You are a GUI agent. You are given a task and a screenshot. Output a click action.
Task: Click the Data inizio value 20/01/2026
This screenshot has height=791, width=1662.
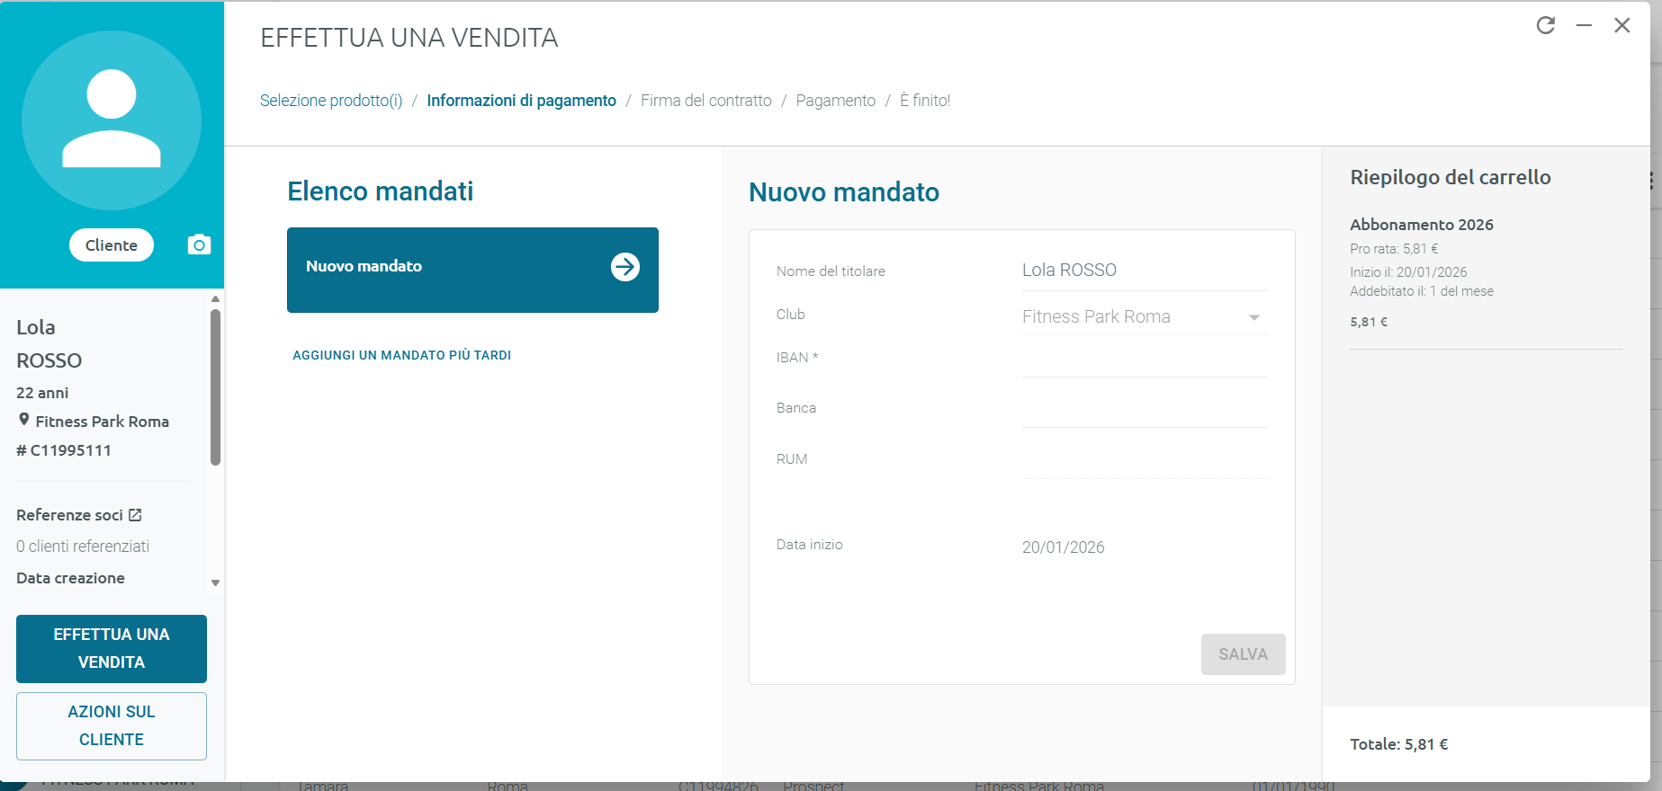pyautogui.click(x=1063, y=547)
